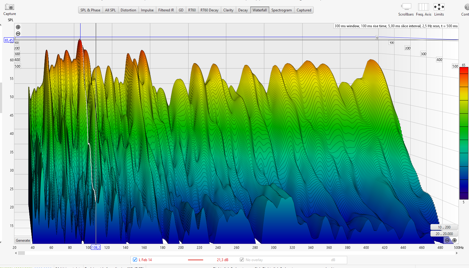Open the Freq. Axis icon
Image resolution: width=469 pixels, height=268 pixels.
pyautogui.click(x=424, y=7)
